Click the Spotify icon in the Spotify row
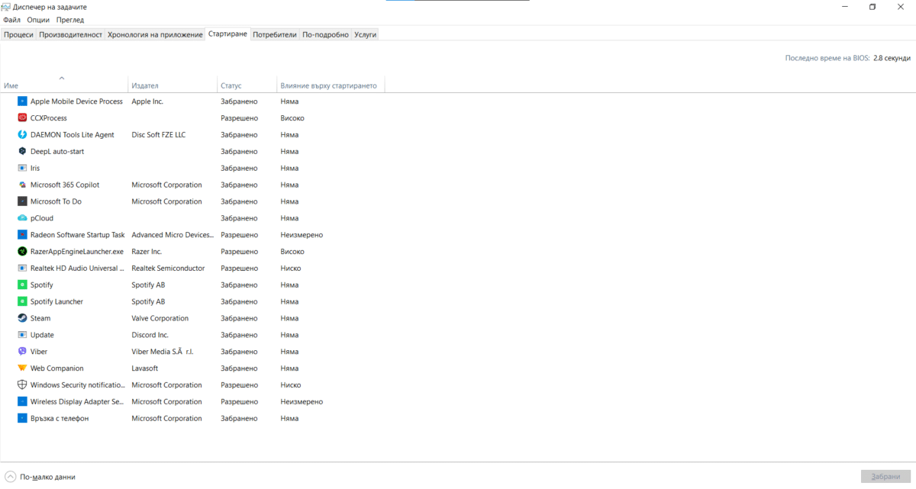This screenshot has width=916, height=489. (x=23, y=285)
